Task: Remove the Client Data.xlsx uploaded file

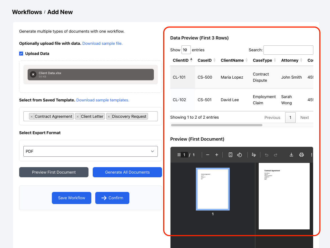Action: 33,74
